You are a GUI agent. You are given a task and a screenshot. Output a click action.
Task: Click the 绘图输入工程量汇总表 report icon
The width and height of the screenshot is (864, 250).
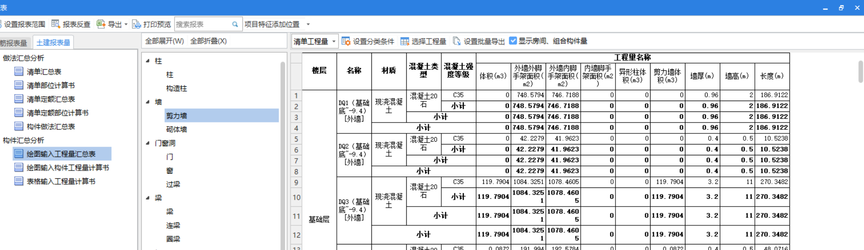[19, 154]
